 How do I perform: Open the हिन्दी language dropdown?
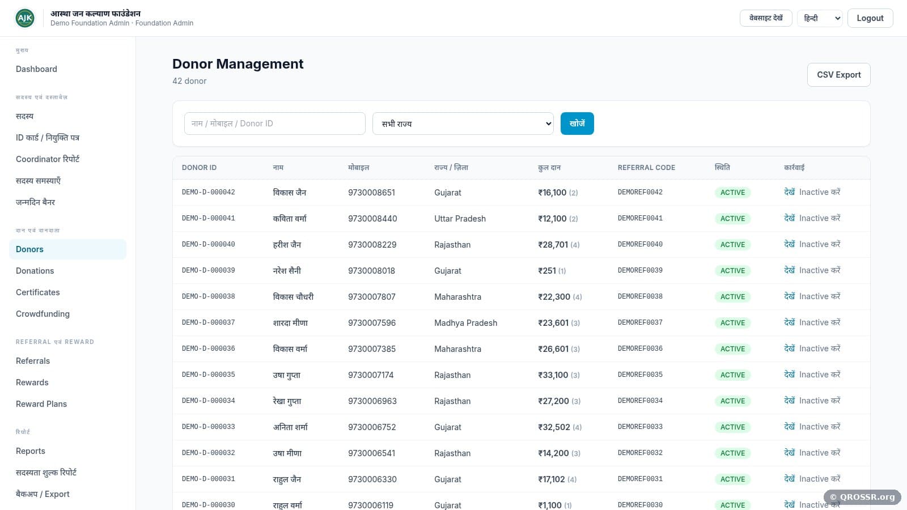click(x=820, y=18)
